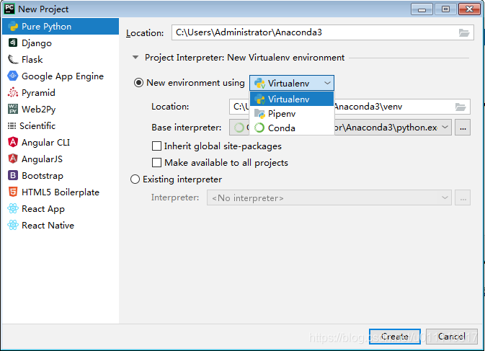Image resolution: width=485 pixels, height=351 pixels.
Task: Maximize the New Project window
Action: point(445,9)
